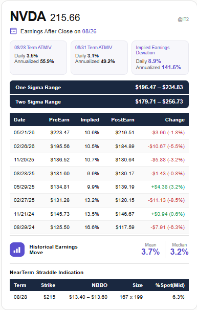This screenshot has height=310, width=197.
Task: Click the @IT2 handle
Action: 183,19
